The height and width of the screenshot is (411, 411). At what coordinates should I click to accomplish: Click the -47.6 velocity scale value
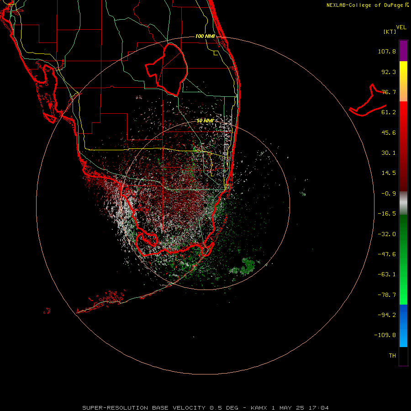[387, 254]
